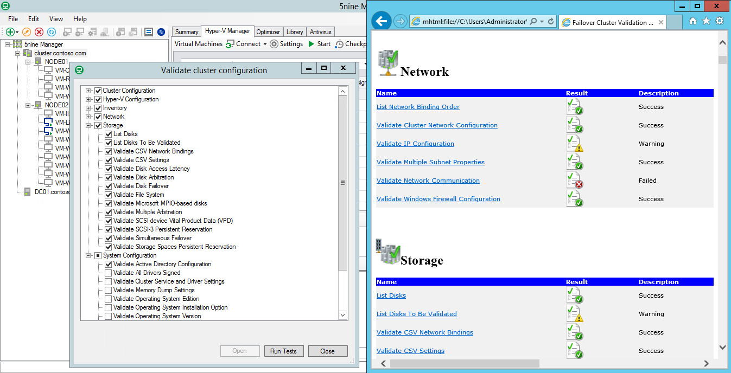Click the search magnifier in IE address bar
Image resolution: width=731 pixels, height=373 pixels.
533,21
